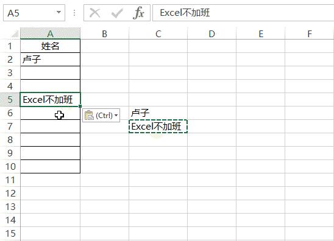Select row 2 header
The width and height of the screenshot is (334, 241).
pos(10,60)
